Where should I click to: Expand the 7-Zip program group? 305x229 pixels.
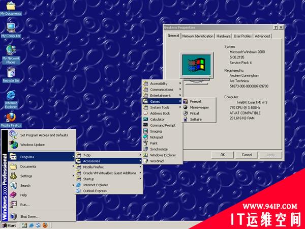(x=109, y=155)
